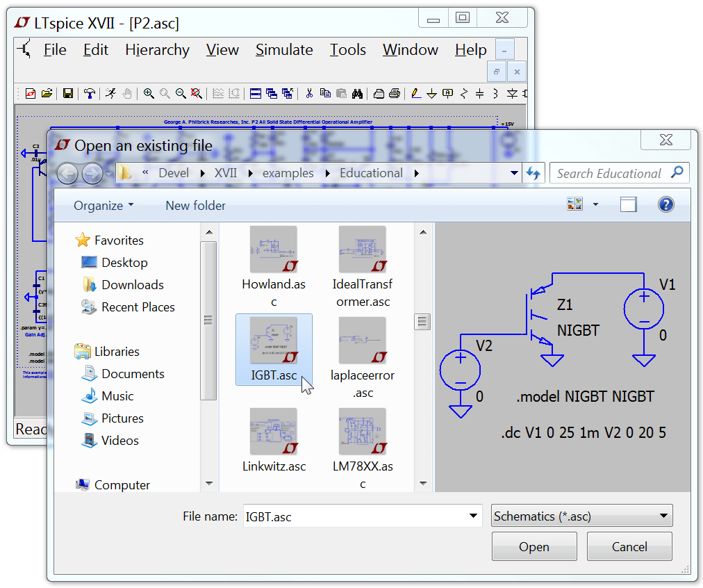703x588 pixels.
Task: Open the Schematics (*.asc) file type dropdown
Action: click(582, 516)
